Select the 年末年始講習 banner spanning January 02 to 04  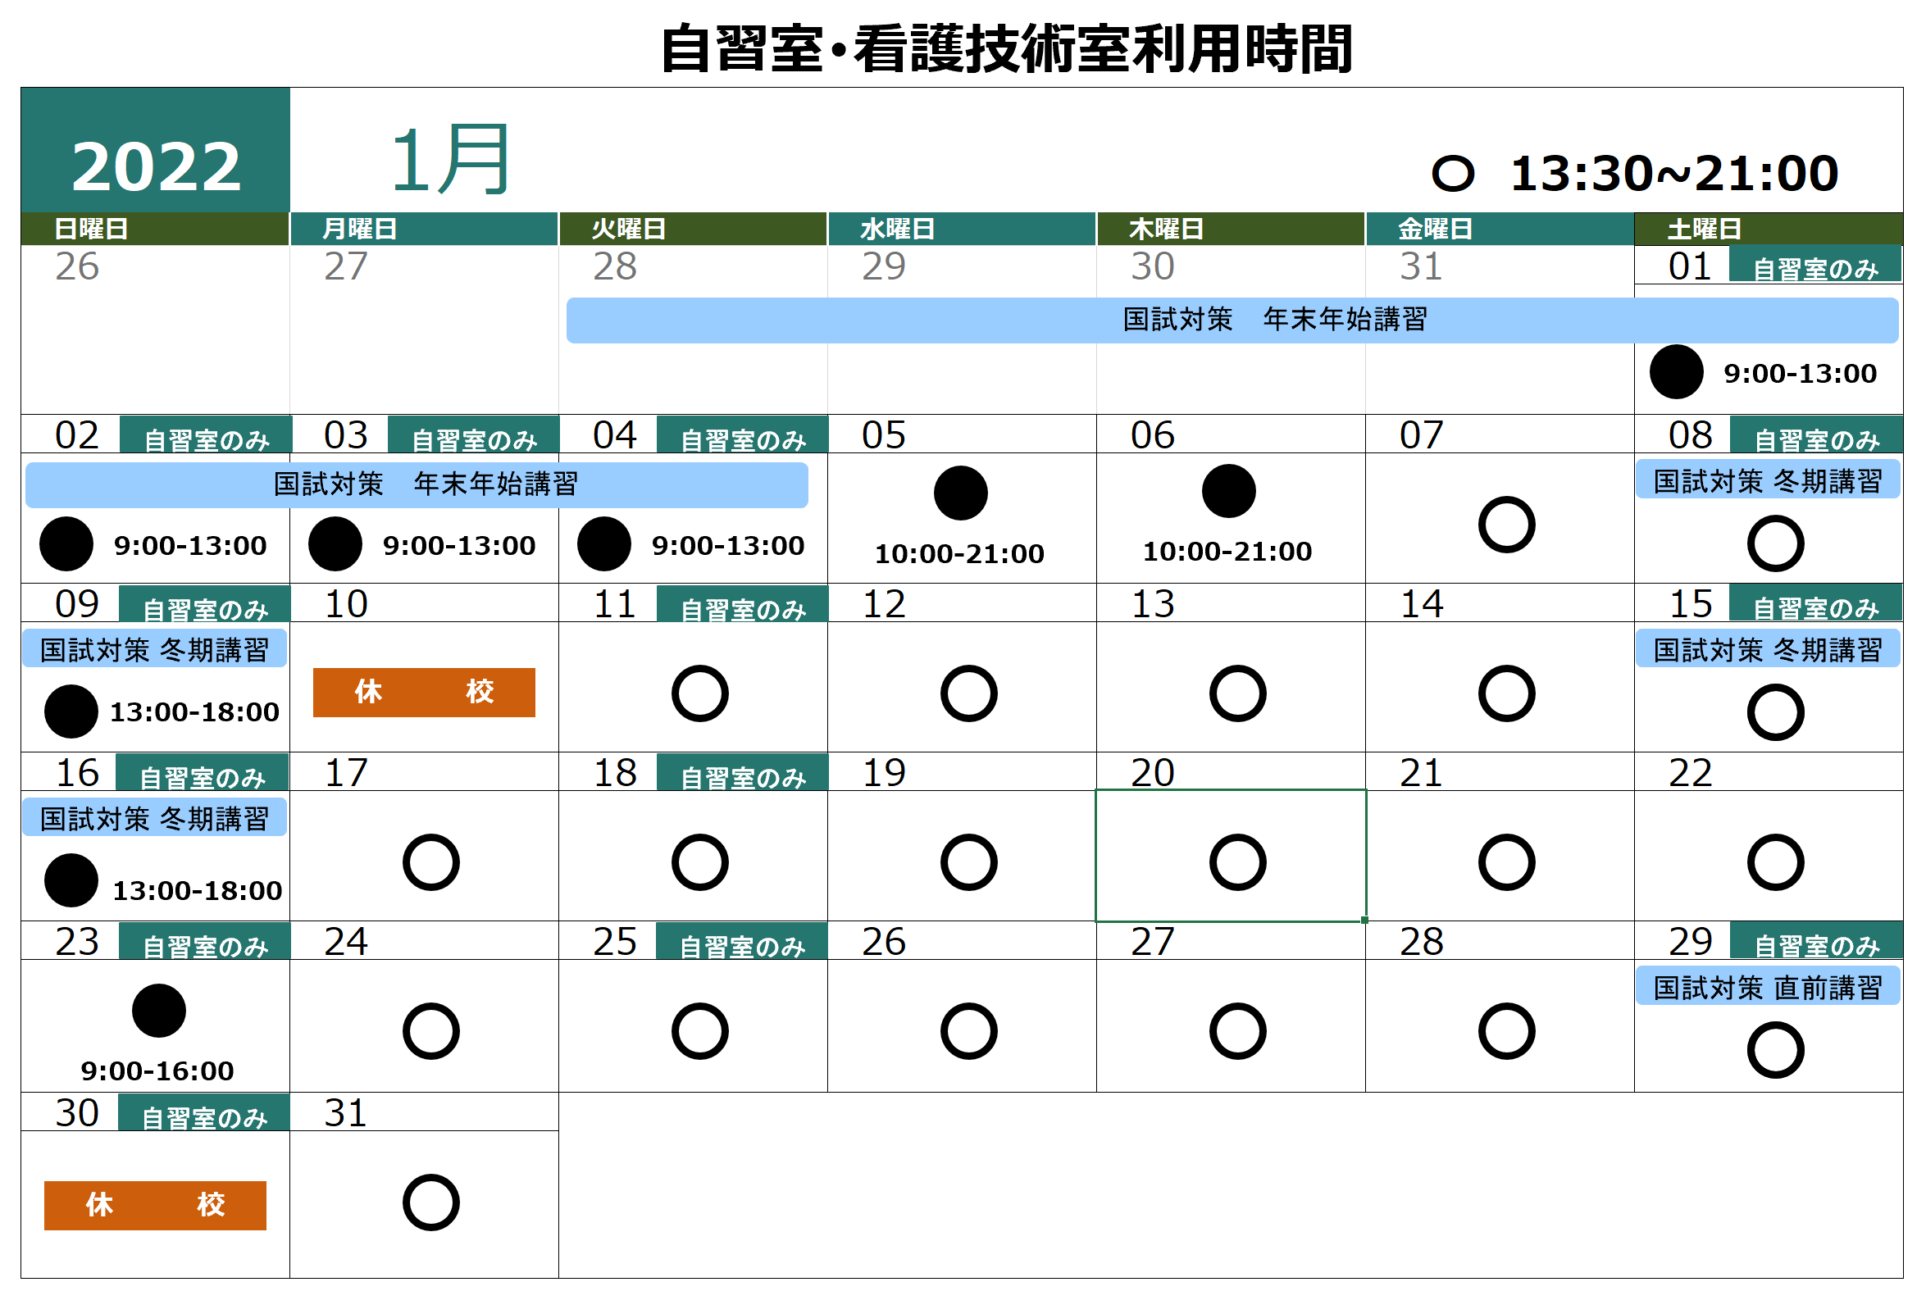417,485
